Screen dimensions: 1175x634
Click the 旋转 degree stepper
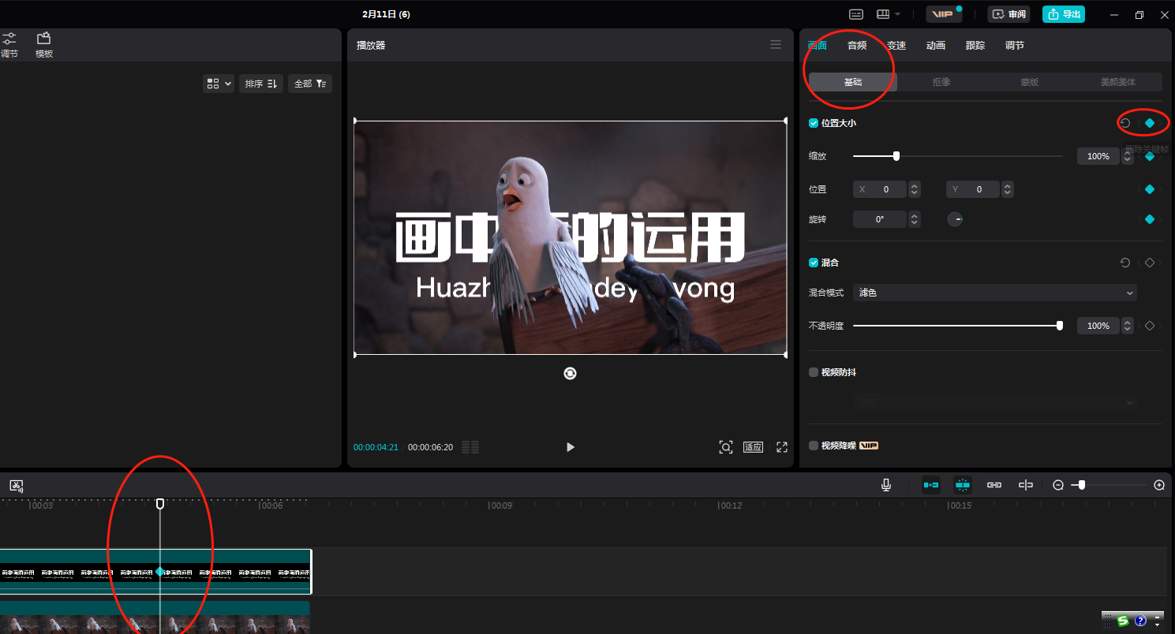click(x=915, y=219)
